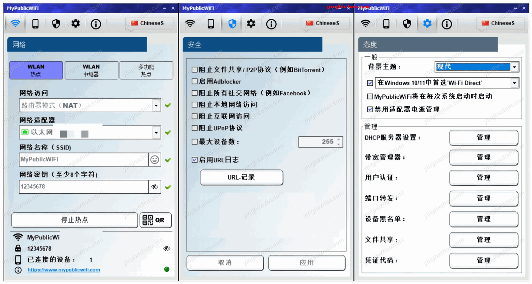Viewport: 532px width, 284px height.
Task: Uncheck 启用URL日志 checkbox
Action: tap(195, 160)
